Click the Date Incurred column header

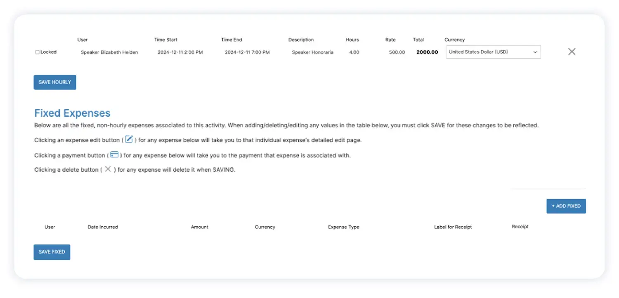(103, 227)
